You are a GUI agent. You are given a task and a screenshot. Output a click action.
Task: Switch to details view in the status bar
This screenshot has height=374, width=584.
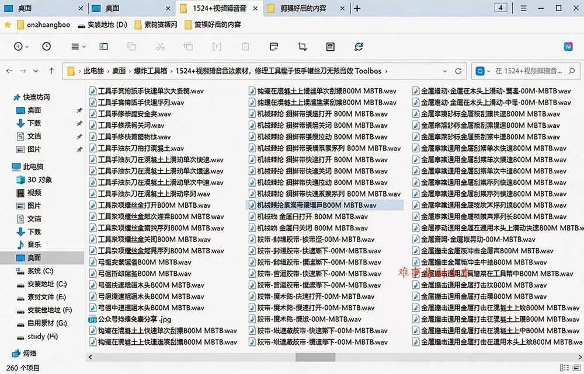565,368
